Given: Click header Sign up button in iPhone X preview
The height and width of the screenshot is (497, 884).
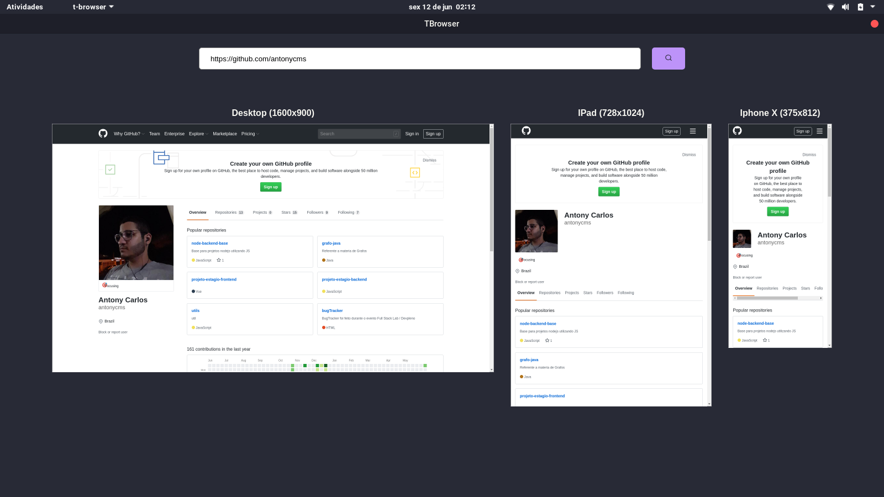Looking at the screenshot, I should click(x=803, y=131).
